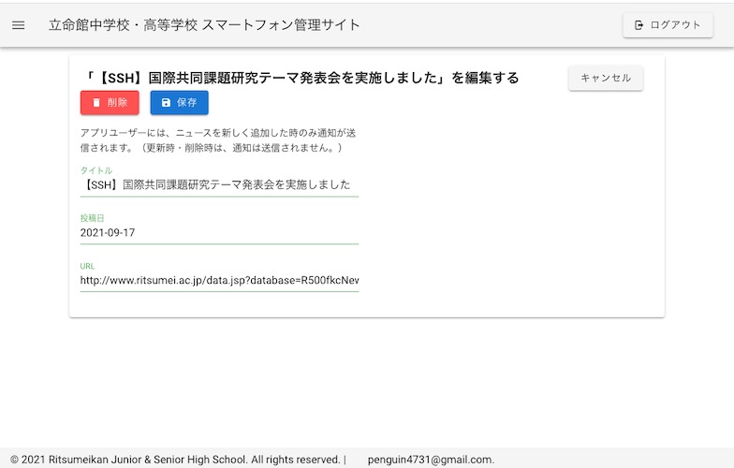Click the date value 2021-09-17

[x=108, y=233]
